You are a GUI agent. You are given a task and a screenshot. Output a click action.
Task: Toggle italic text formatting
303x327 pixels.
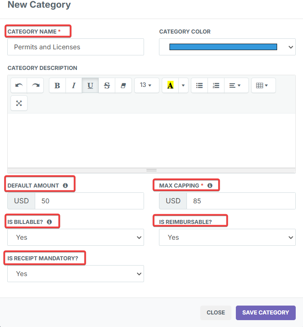(74, 85)
